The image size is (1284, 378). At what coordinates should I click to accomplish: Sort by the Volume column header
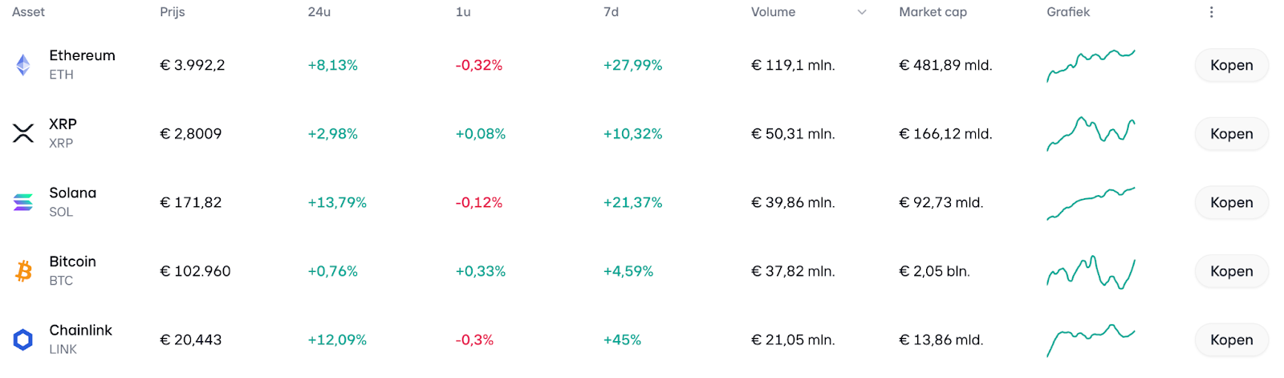(773, 12)
